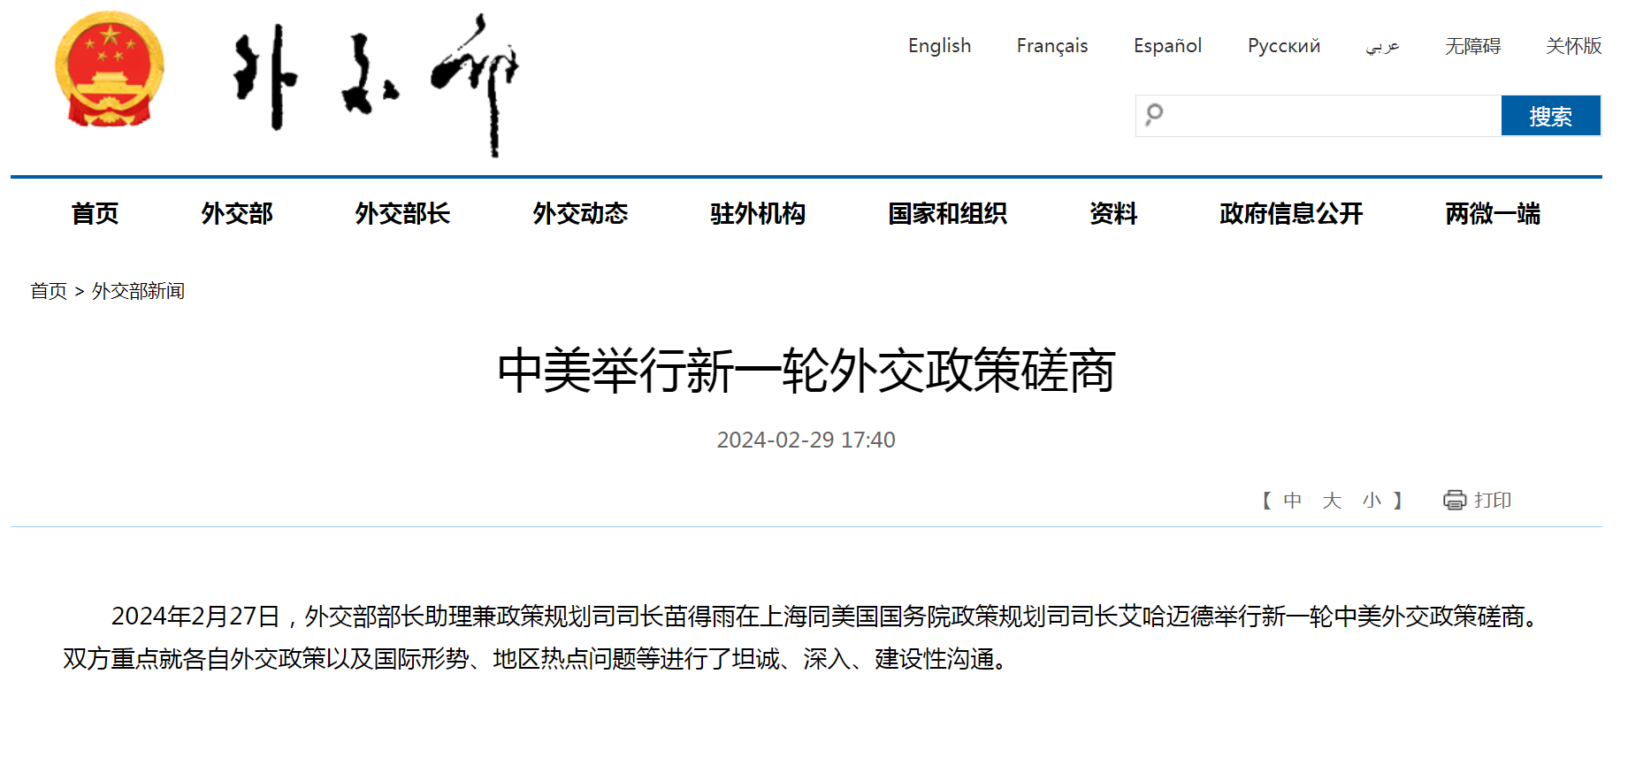Switch to the English site version
Screen dimensions: 1628x766
coord(939,46)
